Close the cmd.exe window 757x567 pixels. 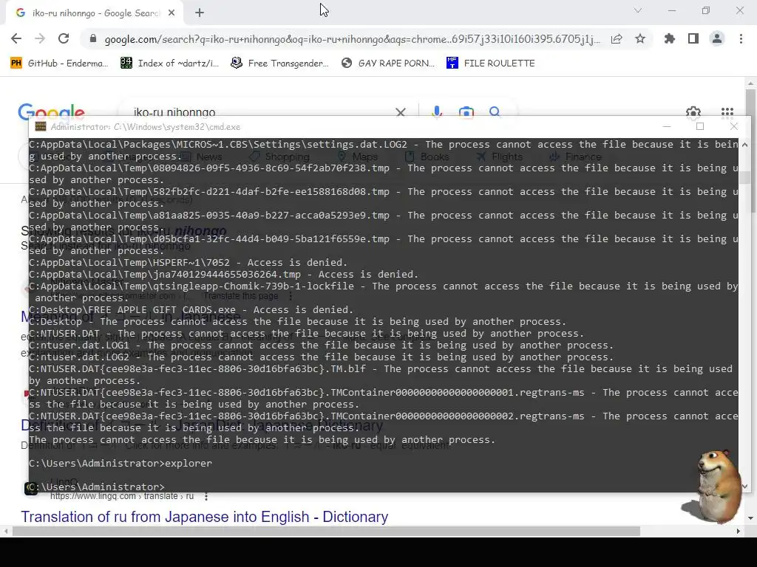point(734,126)
